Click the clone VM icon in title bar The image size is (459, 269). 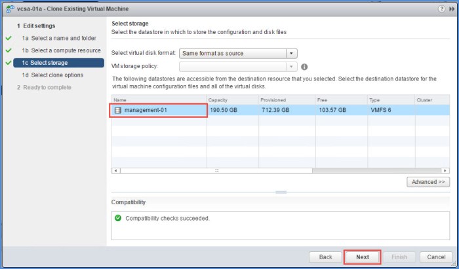(x=10, y=9)
